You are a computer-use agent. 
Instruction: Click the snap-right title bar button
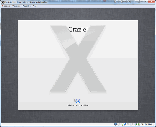(121, 2)
